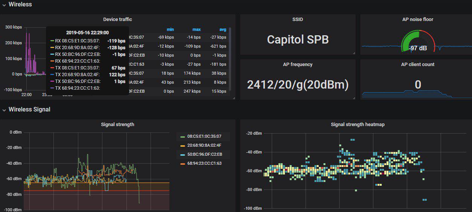Open the SSID panel title menu
The width and height of the screenshot is (472, 212).
click(298, 19)
